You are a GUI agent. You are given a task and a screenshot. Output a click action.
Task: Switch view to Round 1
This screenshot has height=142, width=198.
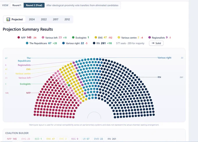(x=17, y=5)
